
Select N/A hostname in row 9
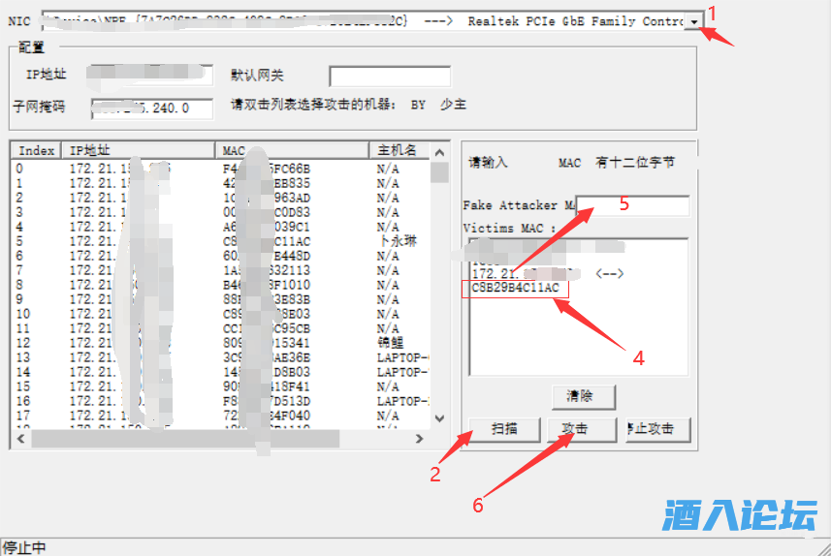[388, 299]
